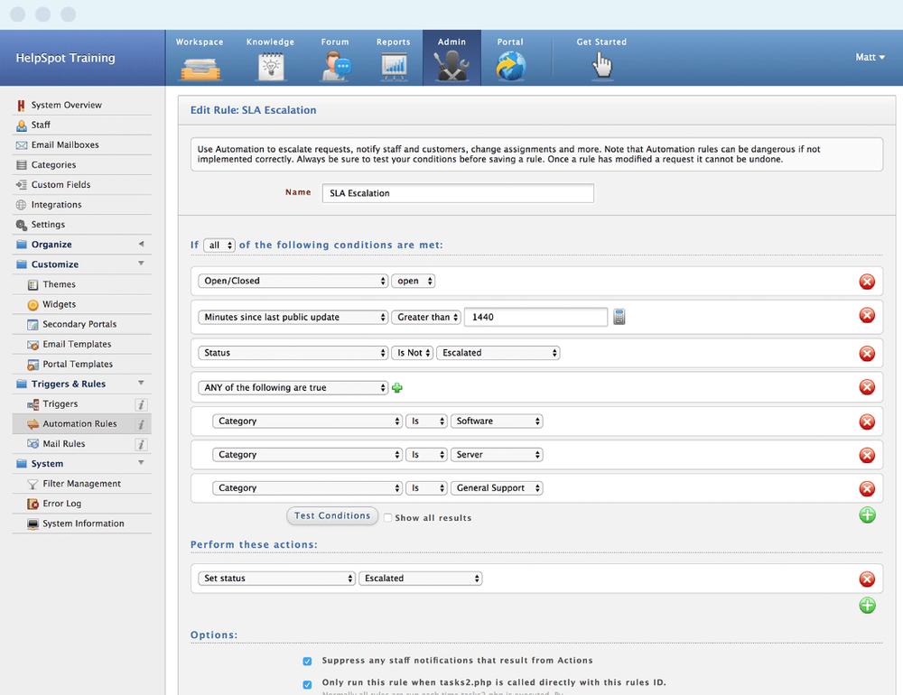903x695 pixels.
Task: Click green plus next to ANY condition
Action: coord(397,388)
